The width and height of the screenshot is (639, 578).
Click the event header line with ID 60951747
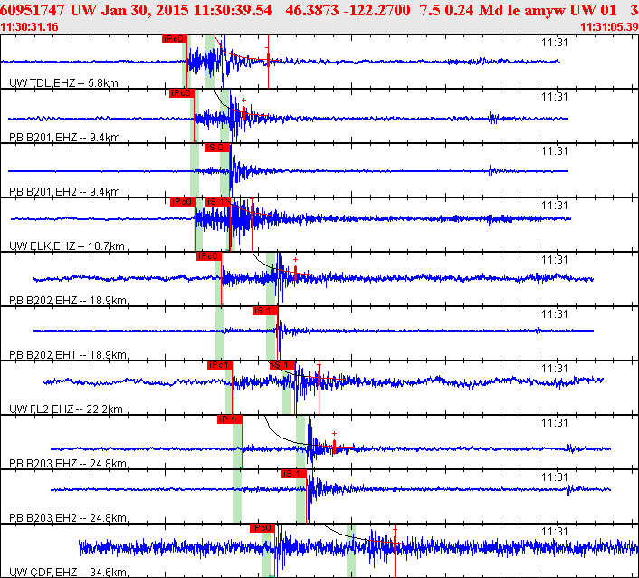319,10
